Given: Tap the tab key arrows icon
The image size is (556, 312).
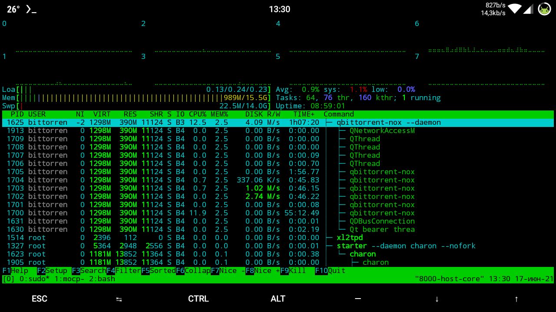Looking at the screenshot, I should point(119,299).
